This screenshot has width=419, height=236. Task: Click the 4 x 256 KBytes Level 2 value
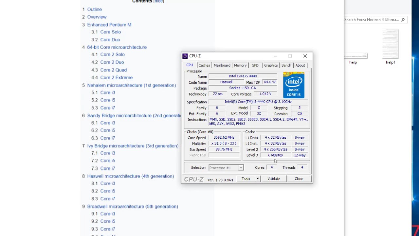click(x=276, y=149)
